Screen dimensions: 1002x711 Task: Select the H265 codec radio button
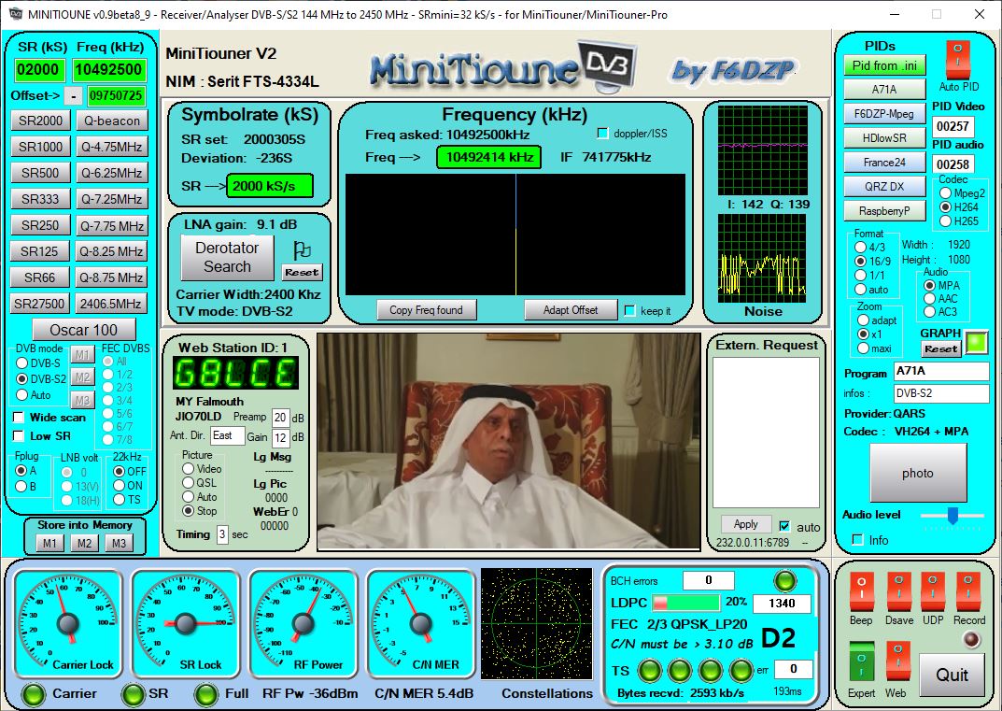pyautogui.click(x=945, y=221)
